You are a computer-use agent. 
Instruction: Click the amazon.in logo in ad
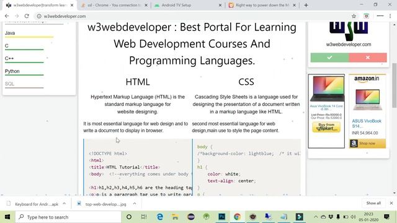coord(367,79)
